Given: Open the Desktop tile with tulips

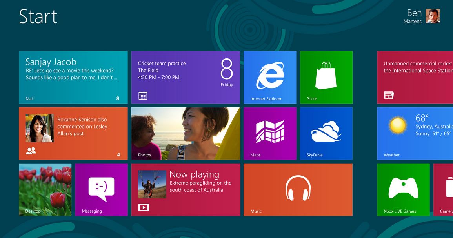Looking at the screenshot, I should coord(45,190).
